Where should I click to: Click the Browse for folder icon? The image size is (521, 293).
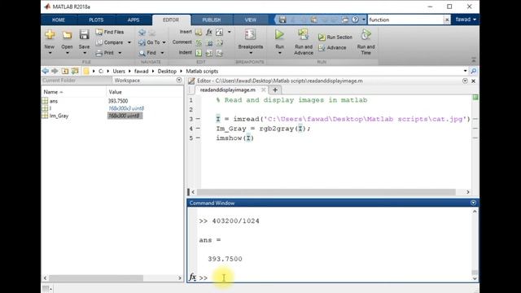[x=75, y=71]
